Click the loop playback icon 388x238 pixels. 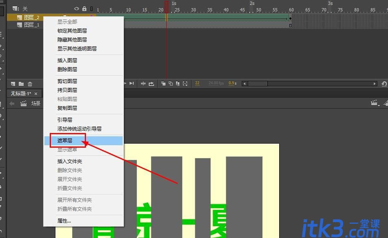(152, 84)
